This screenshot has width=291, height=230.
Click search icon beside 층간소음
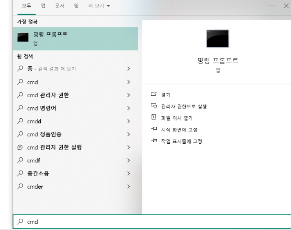pyautogui.click(x=20, y=173)
